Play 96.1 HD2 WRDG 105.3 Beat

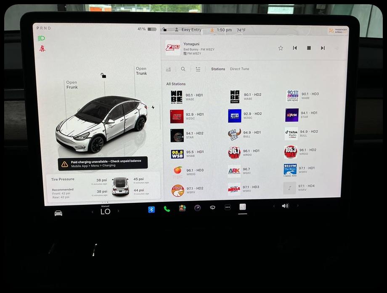pyautogui.click(x=300, y=152)
